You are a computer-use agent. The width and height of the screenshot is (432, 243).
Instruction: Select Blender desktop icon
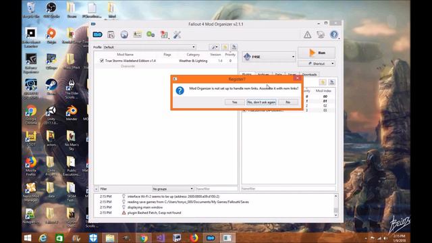tap(72, 113)
